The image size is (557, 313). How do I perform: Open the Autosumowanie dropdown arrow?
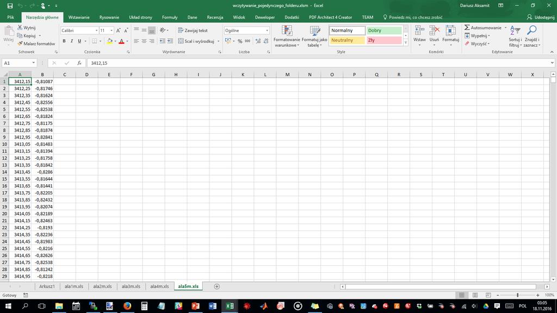(x=505, y=28)
